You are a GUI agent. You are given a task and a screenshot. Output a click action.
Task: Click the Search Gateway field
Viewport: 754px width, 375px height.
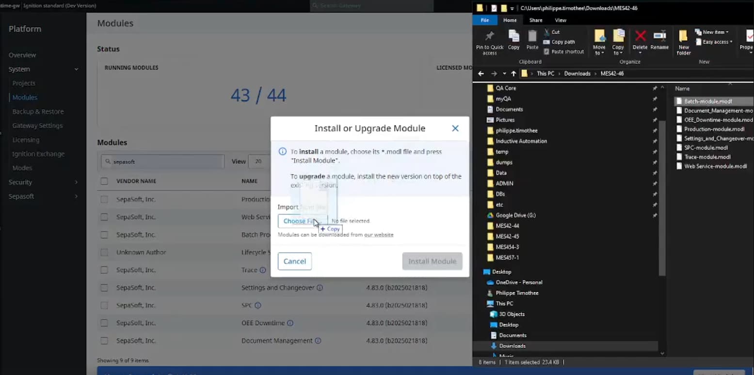371,6
